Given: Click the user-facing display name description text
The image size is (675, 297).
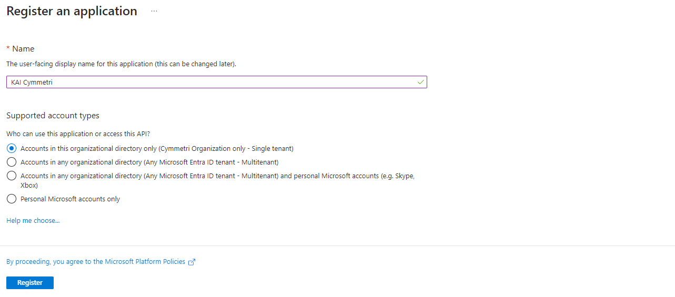Looking at the screenshot, I should [121, 64].
